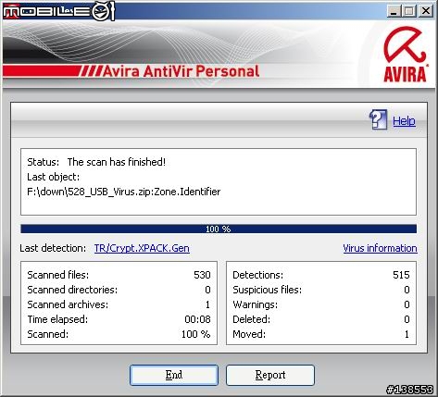Click the Avira umbrella logo

pos(406,55)
